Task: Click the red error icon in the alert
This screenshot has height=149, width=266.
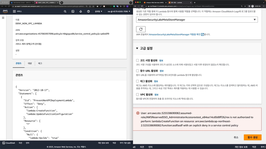Action: pos(138,113)
